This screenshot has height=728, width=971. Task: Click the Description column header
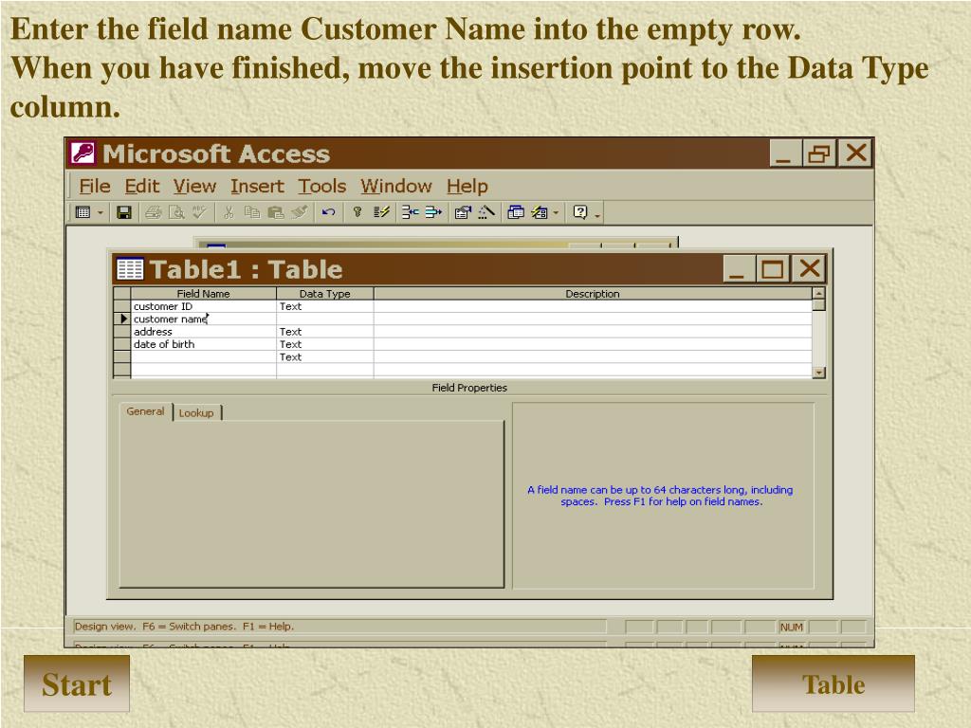click(593, 294)
